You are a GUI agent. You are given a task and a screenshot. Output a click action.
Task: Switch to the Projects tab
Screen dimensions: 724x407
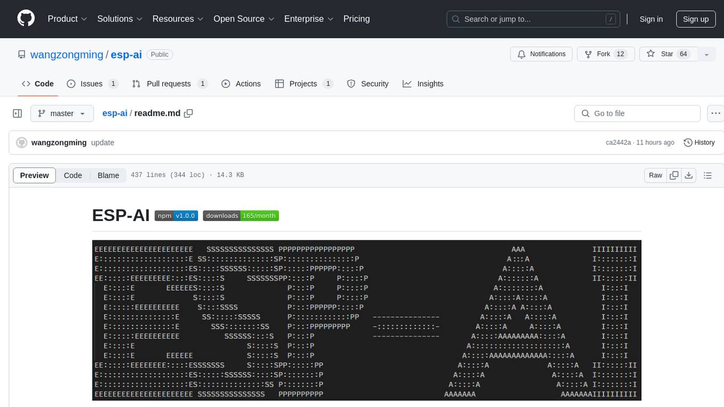(x=304, y=84)
